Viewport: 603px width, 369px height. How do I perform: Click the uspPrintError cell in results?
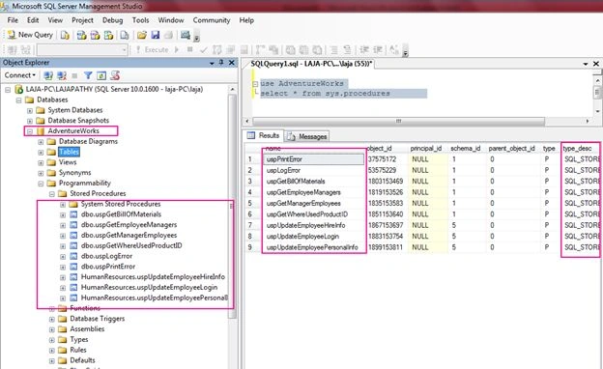(313, 159)
